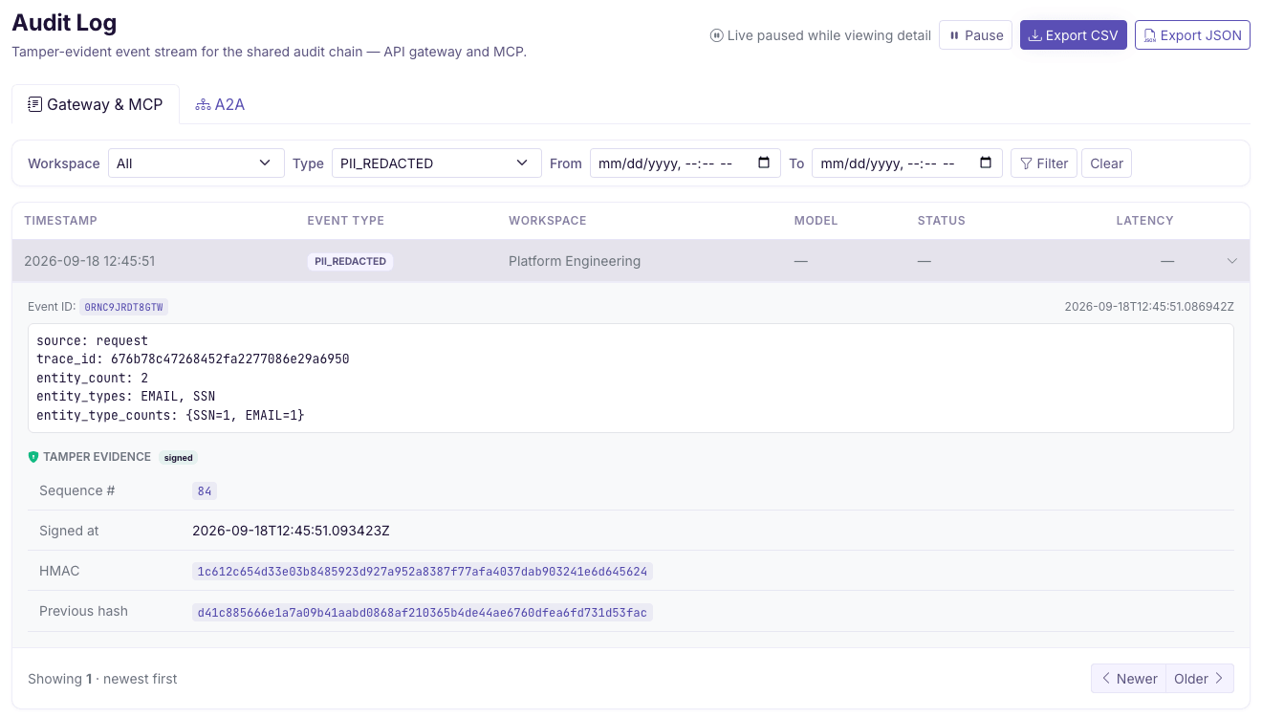Click the STATUS column header

pos(941,221)
